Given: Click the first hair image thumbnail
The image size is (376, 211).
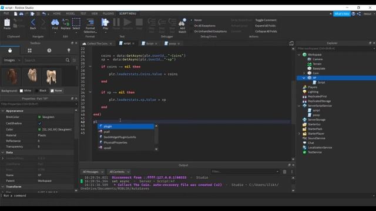Looking at the screenshot, I should [x=11, y=76].
